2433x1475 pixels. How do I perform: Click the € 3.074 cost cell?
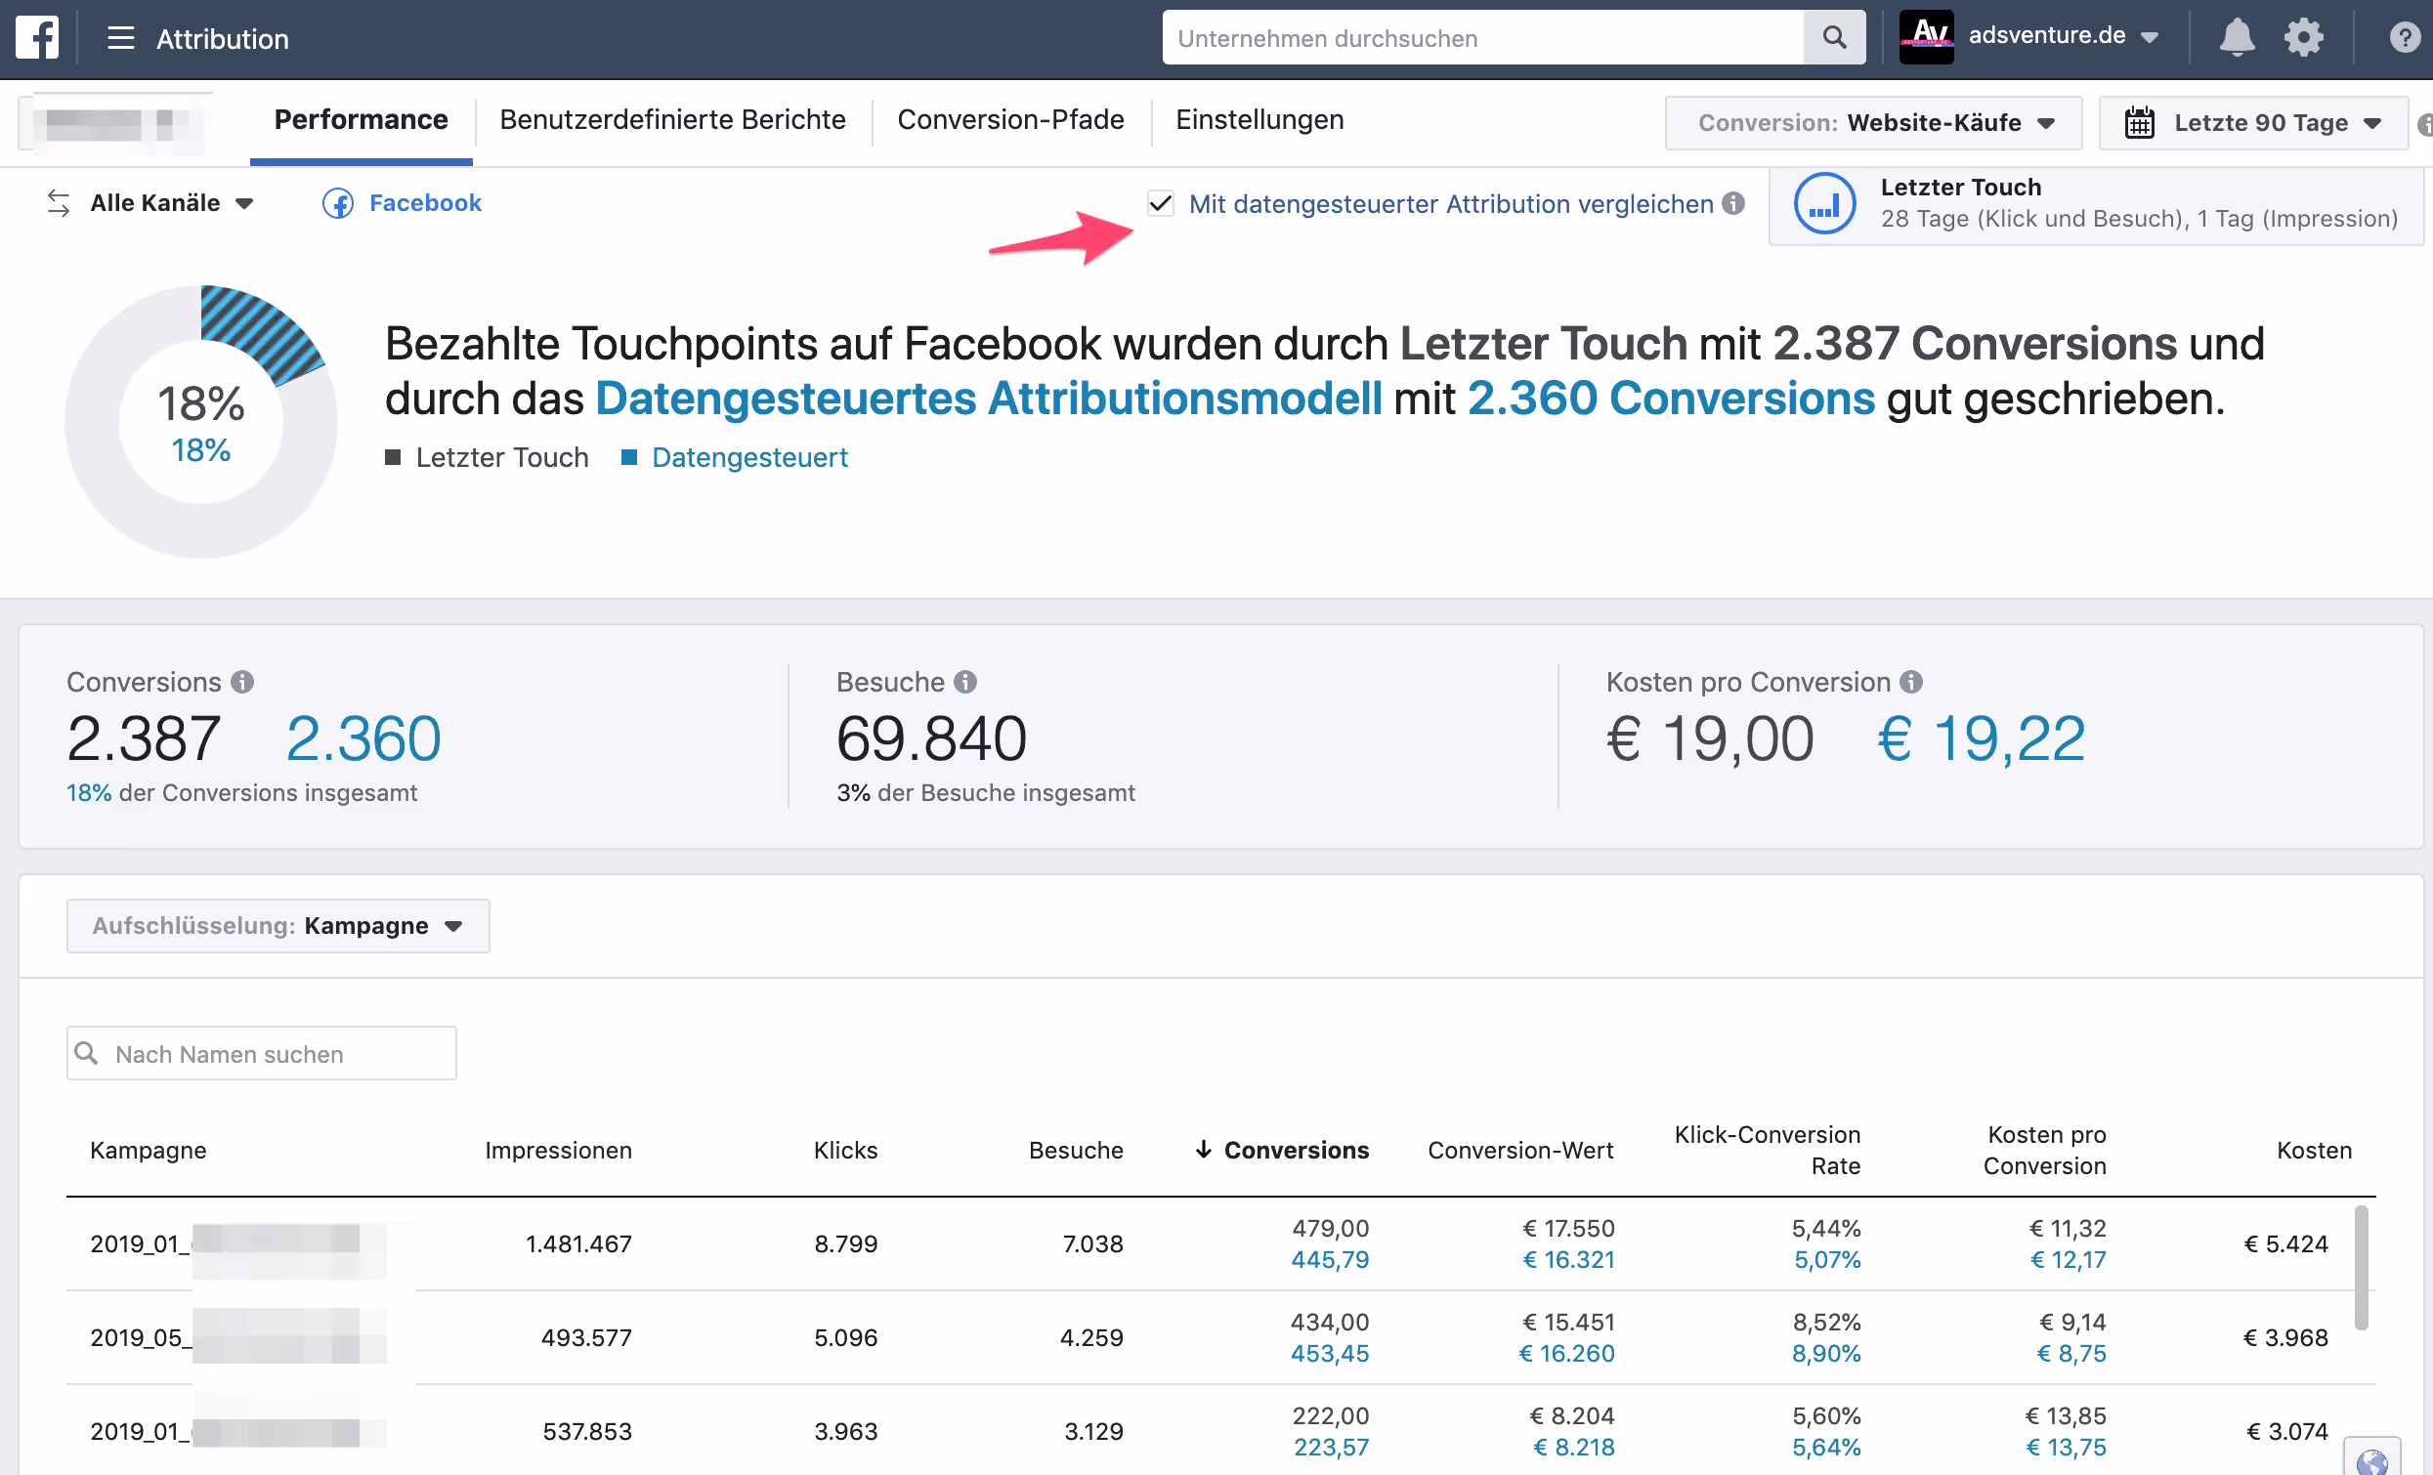click(x=2286, y=1431)
